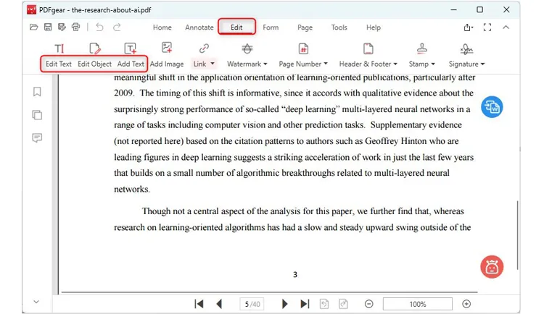Viewport: 544px width, 314px height.
Task: Switch to the Home tab
Action: pyautogui.click(x=162, y=27)
